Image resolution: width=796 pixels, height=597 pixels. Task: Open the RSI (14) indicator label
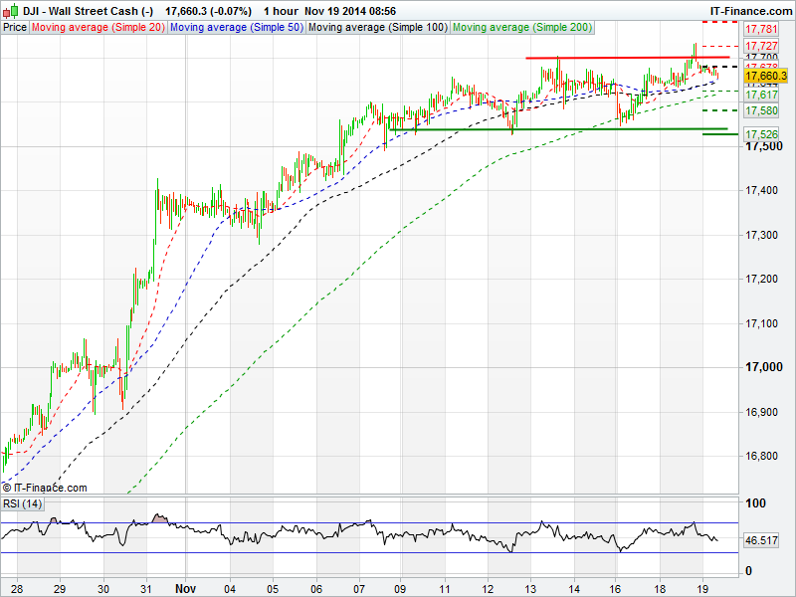[x=21, y=503]
